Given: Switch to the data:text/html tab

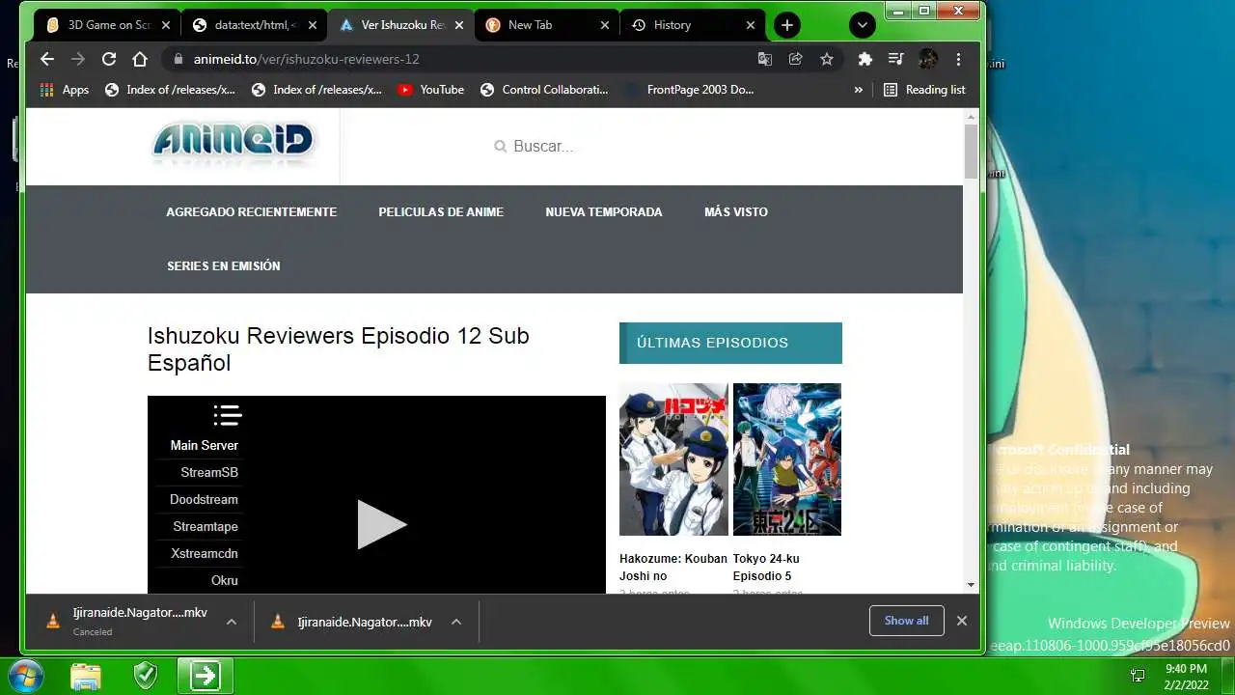Looking at the screenshot, I should point(253,25).
